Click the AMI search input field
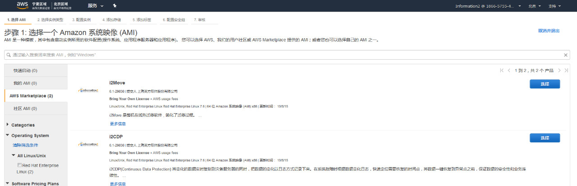The width and height of the screenshot is (577, 186). coord(284,55)
